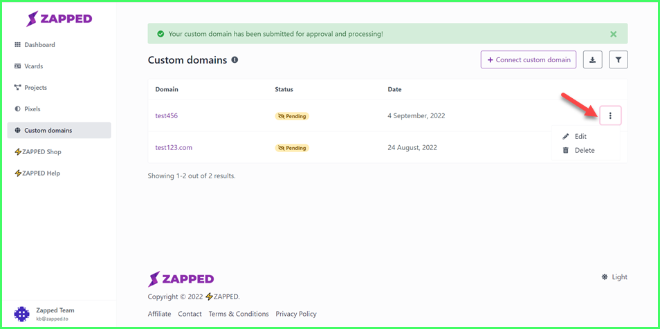This screenshot has height=329, width=660.
Task: Click the three-dot menu for test456
Action: point(610,115)
